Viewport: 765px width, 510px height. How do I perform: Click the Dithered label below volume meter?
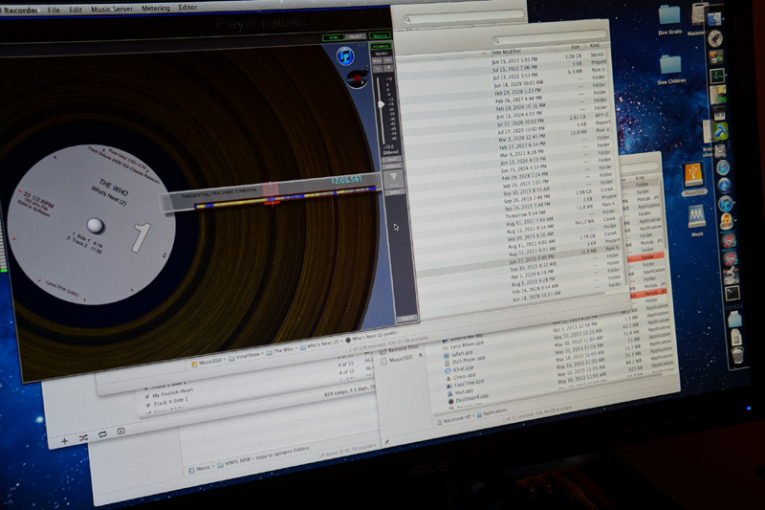pyautogui.click(x=390, y=152)
